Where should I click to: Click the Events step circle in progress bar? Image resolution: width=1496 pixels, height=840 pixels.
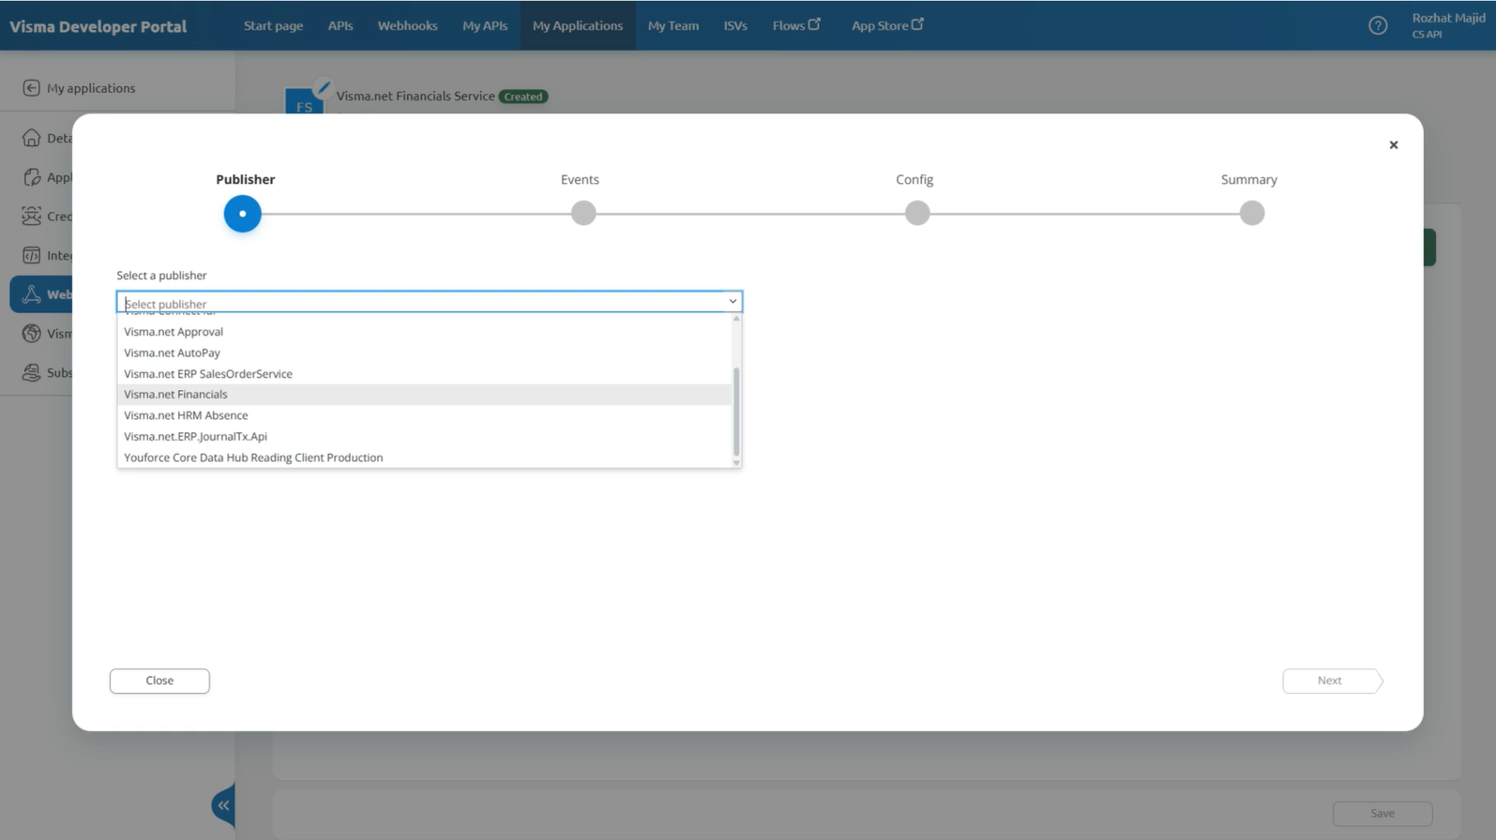(583, 214)
